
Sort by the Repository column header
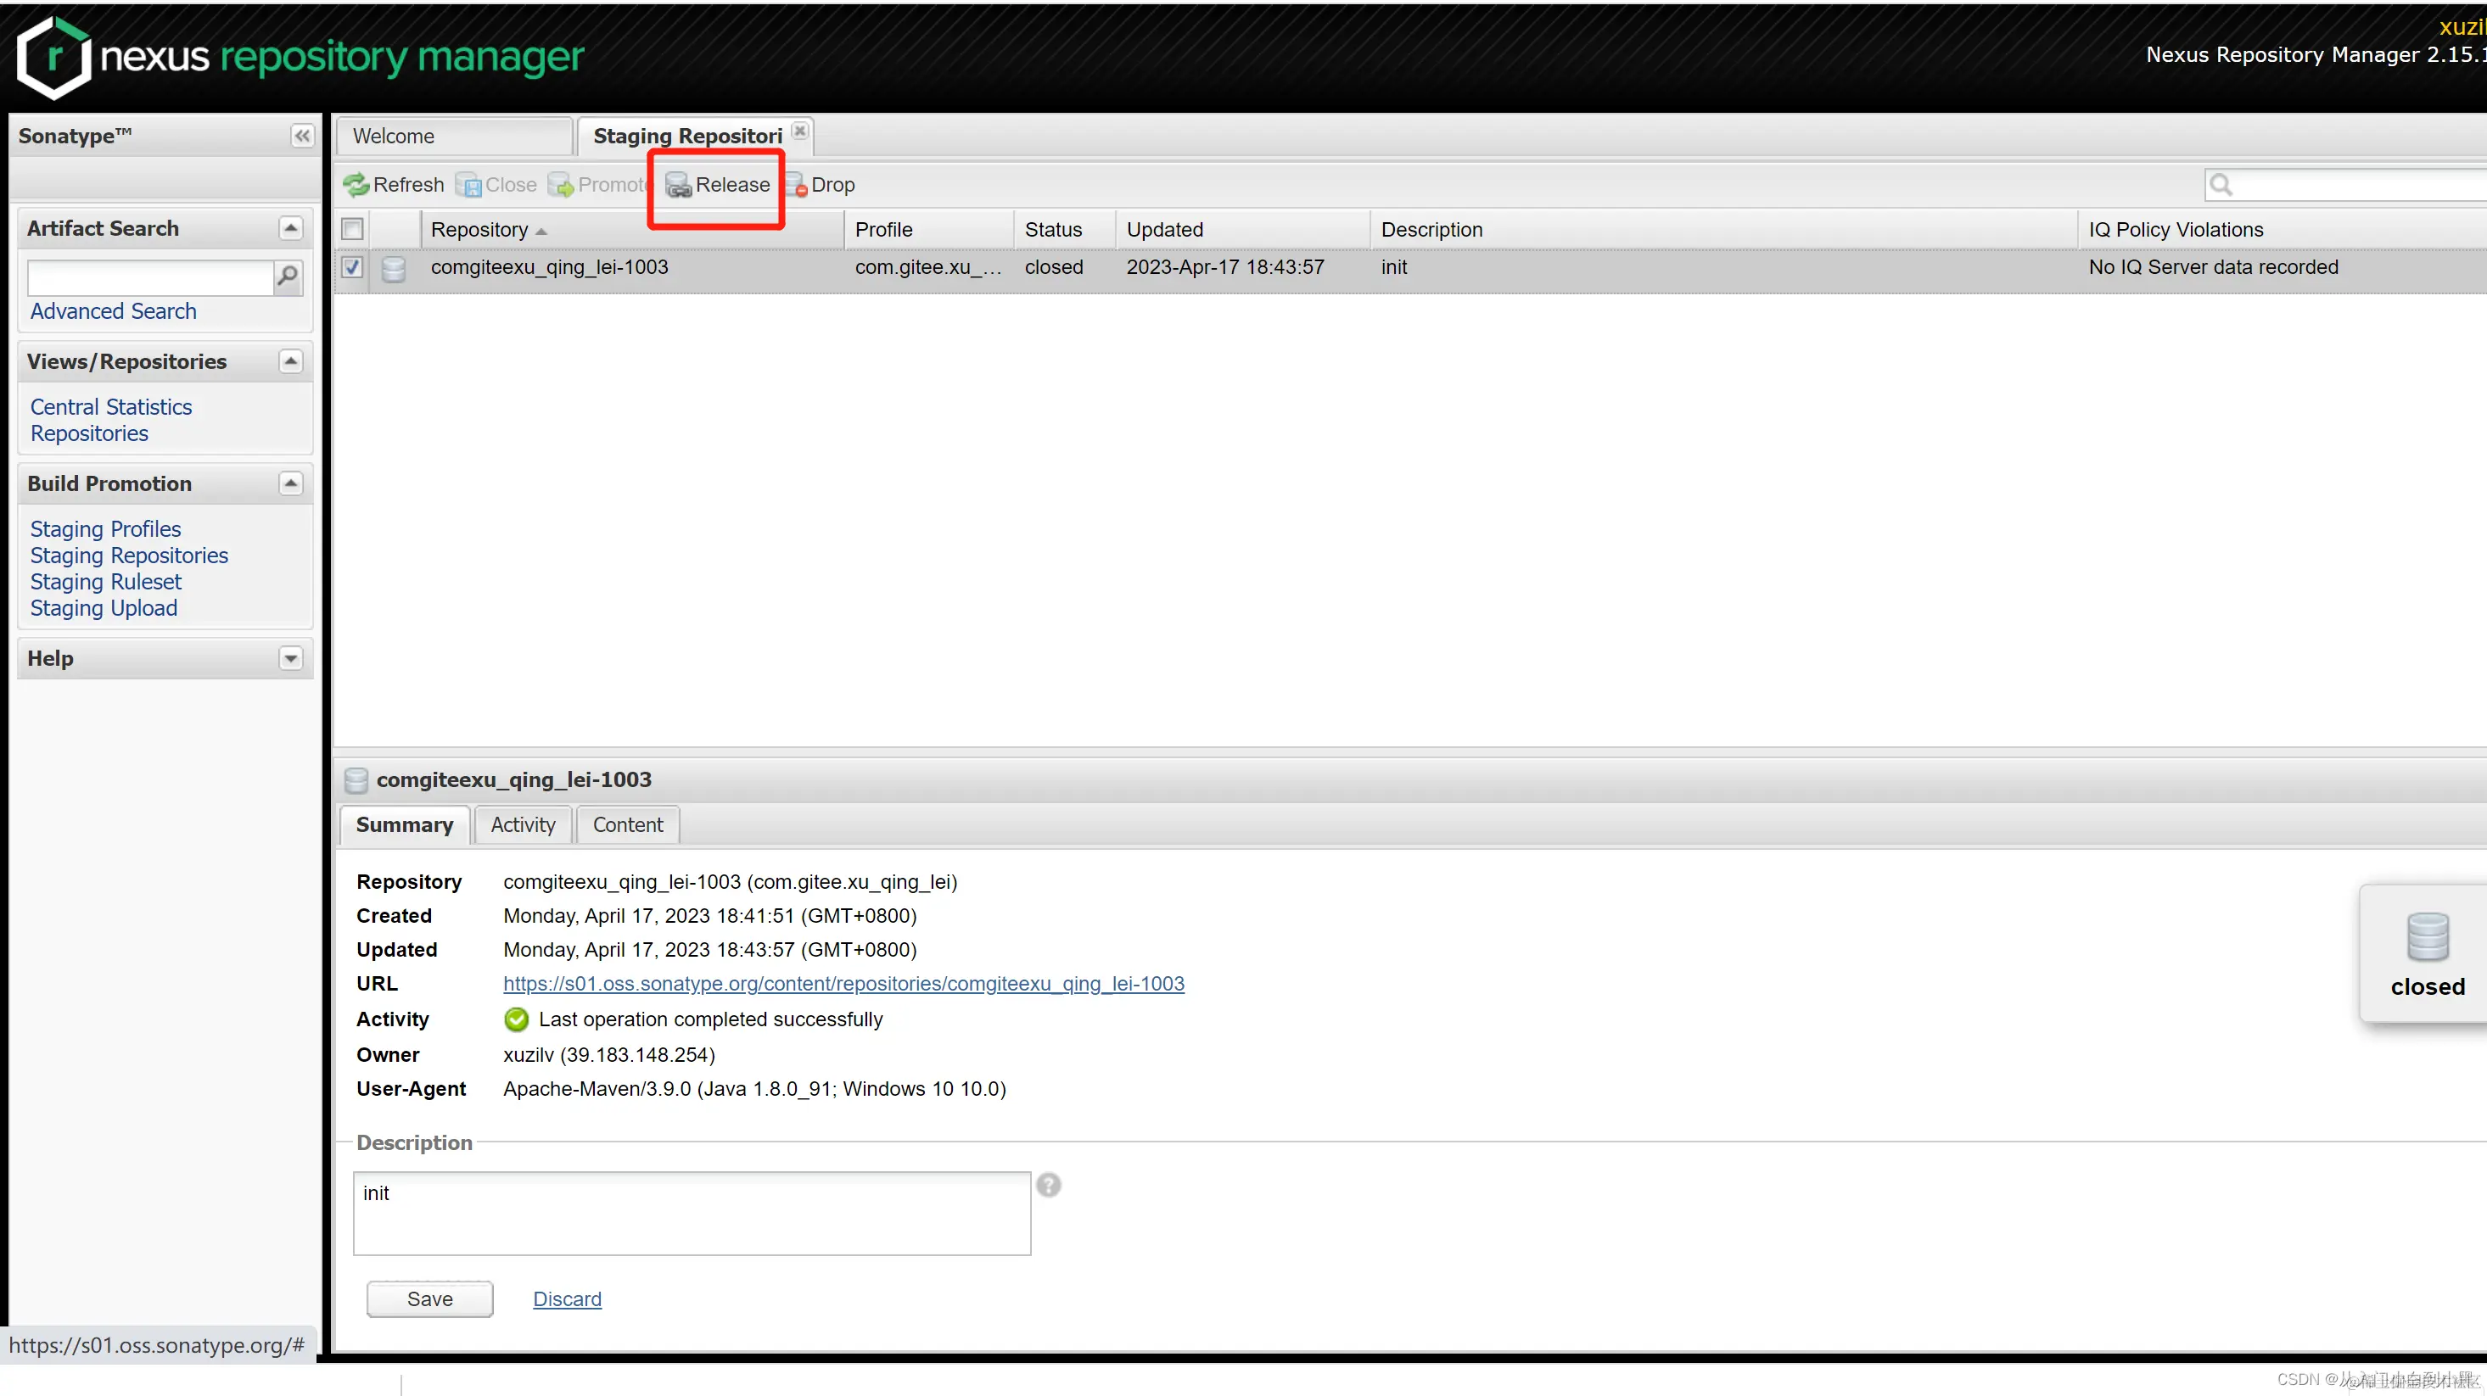479,230
